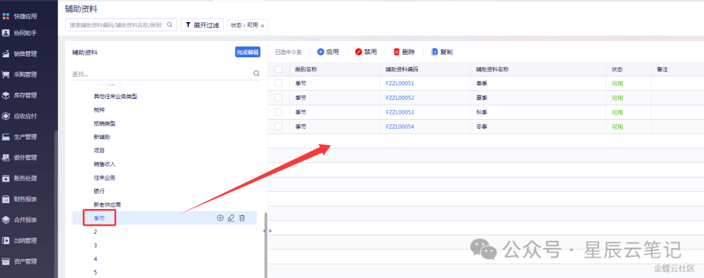Viewport: 704px width, 278px height.
Task: Open 财务报表 in the sidebar
Action: 25,199
